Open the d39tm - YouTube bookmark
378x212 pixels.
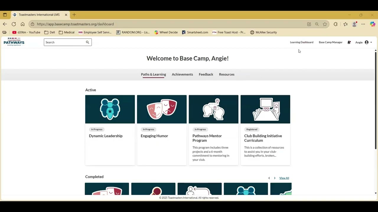(x=26, y=32)
